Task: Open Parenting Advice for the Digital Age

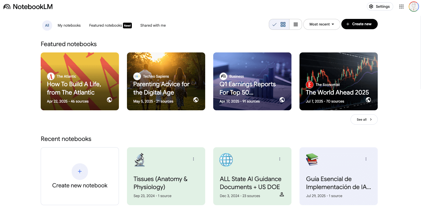Action: tap(166, 81)
